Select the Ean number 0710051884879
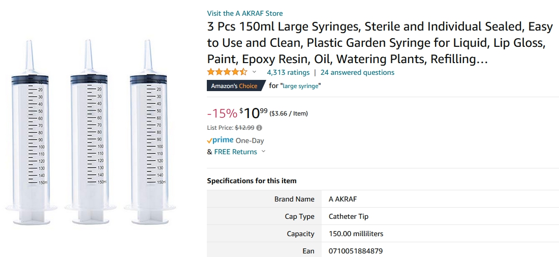 pos(356,251)
